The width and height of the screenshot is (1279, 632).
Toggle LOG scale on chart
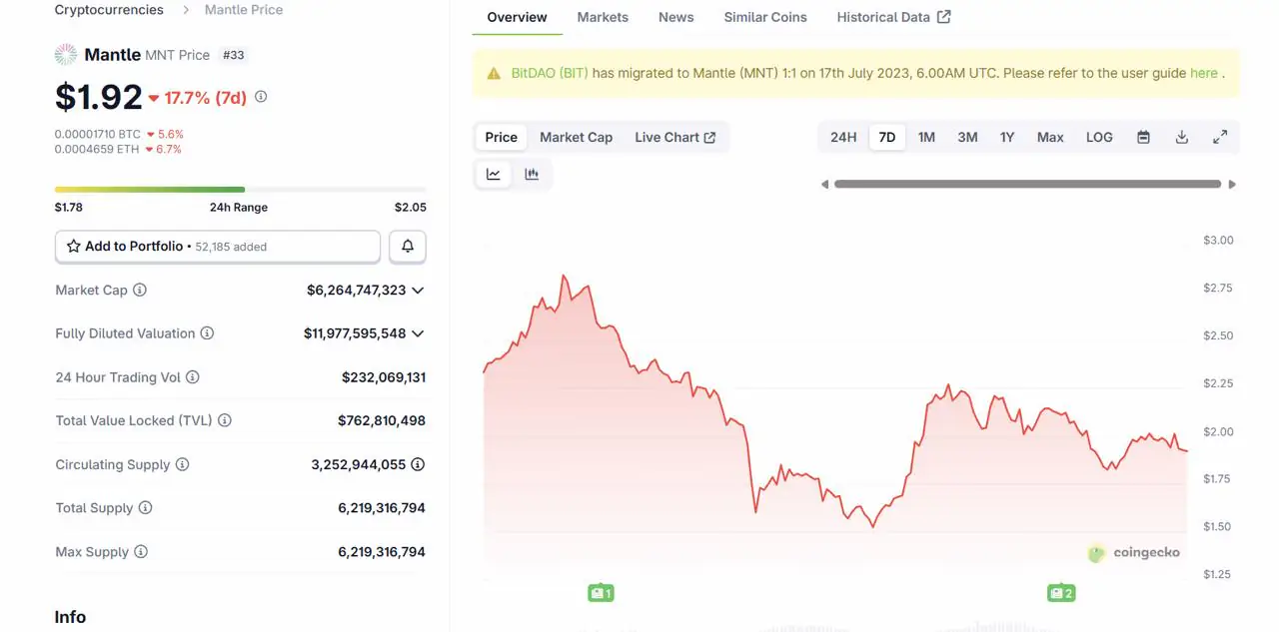1099,138
